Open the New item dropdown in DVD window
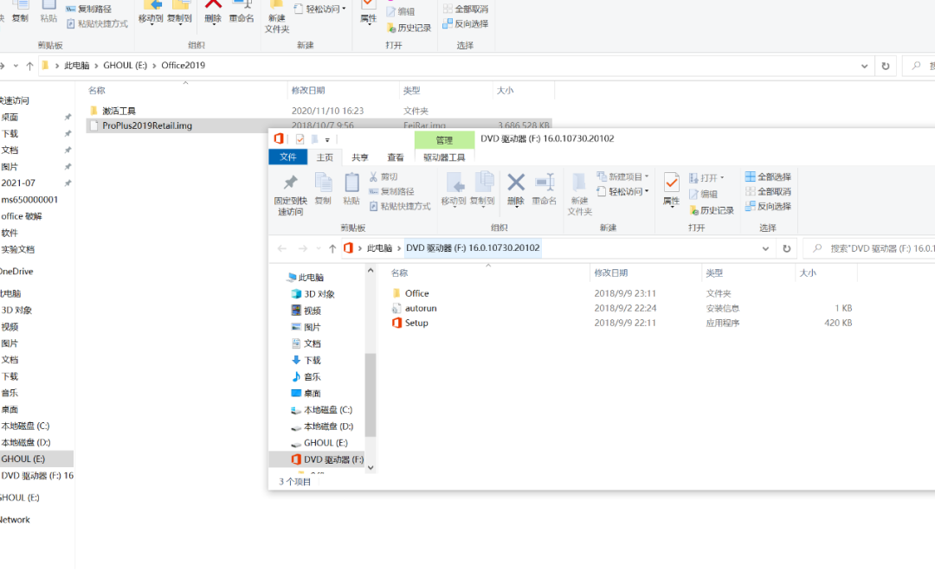The height and width of the screenshot is (571, 935). [622, 176]
